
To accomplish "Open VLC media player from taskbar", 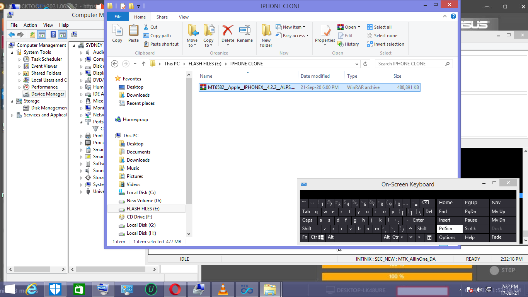I will coord(222,289).
